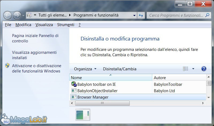Open the File menu
214x126 pixels.
click(8, 25)
